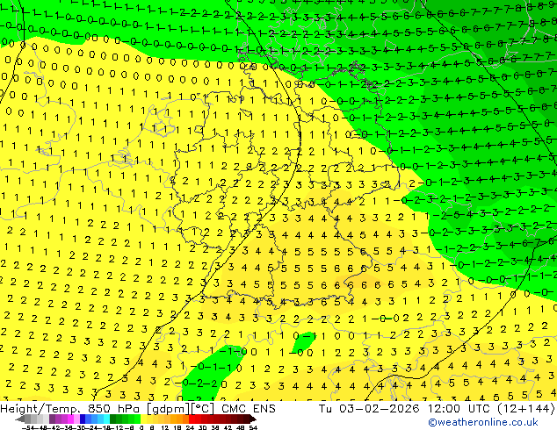Select the "(12+144)" forecast hour text
The image size is (557, 430).
click(526, 409)
